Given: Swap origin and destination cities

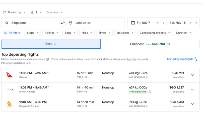Looking at the screenshot, I should pos(63,23).
